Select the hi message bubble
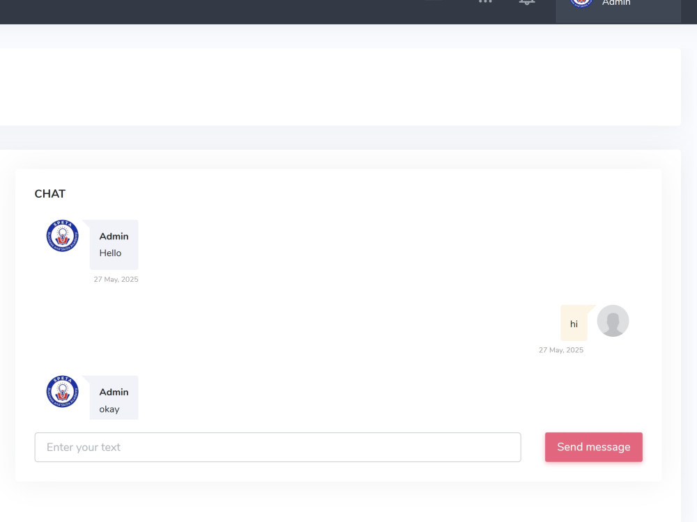The image size is (697, 522). pos(574,323)
